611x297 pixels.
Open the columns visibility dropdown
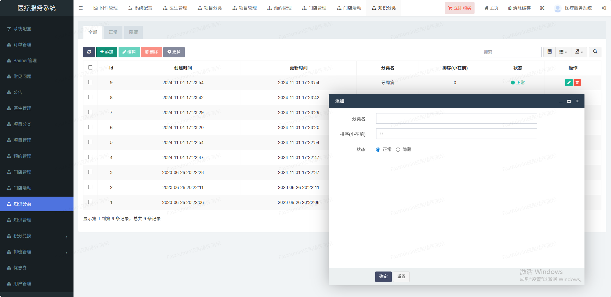563,52
